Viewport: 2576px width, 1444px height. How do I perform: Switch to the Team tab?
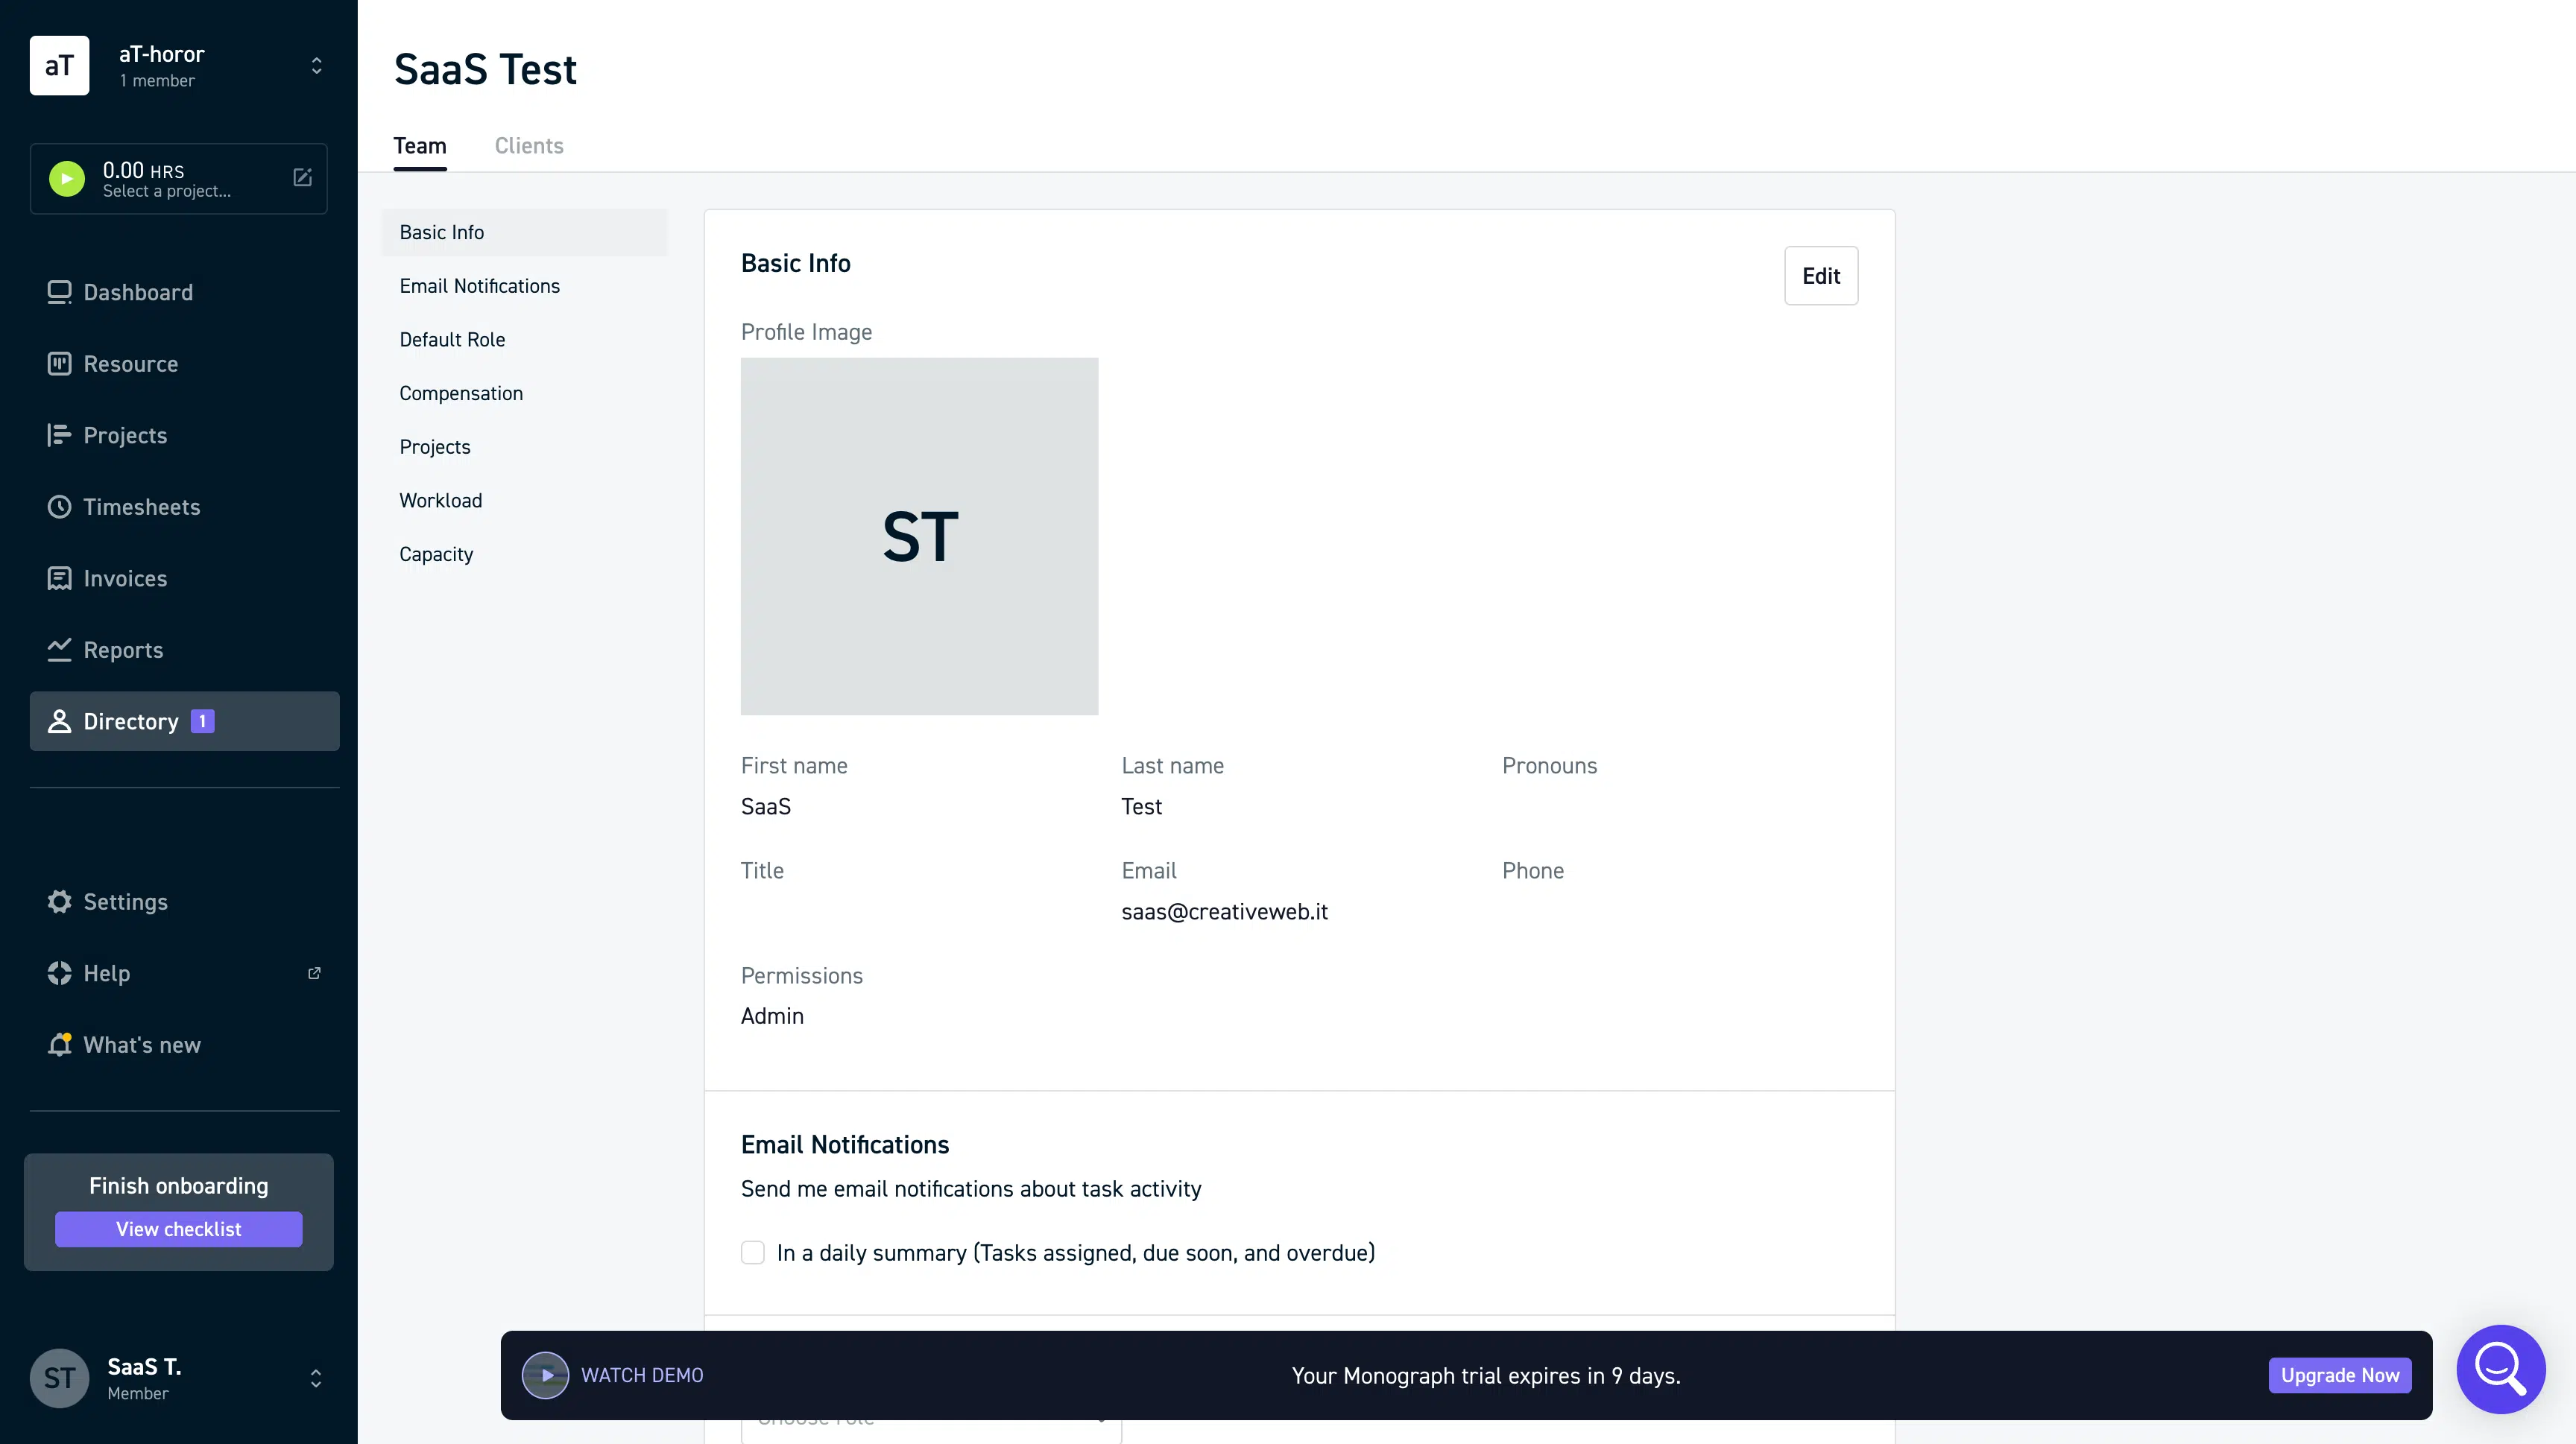click(x=420, y=146)
